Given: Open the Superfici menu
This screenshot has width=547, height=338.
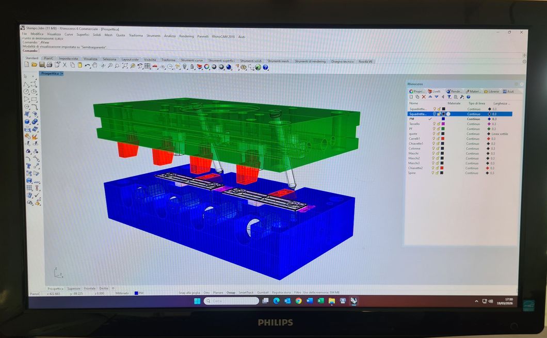Looking at the screenshot, I should (83, 35).
